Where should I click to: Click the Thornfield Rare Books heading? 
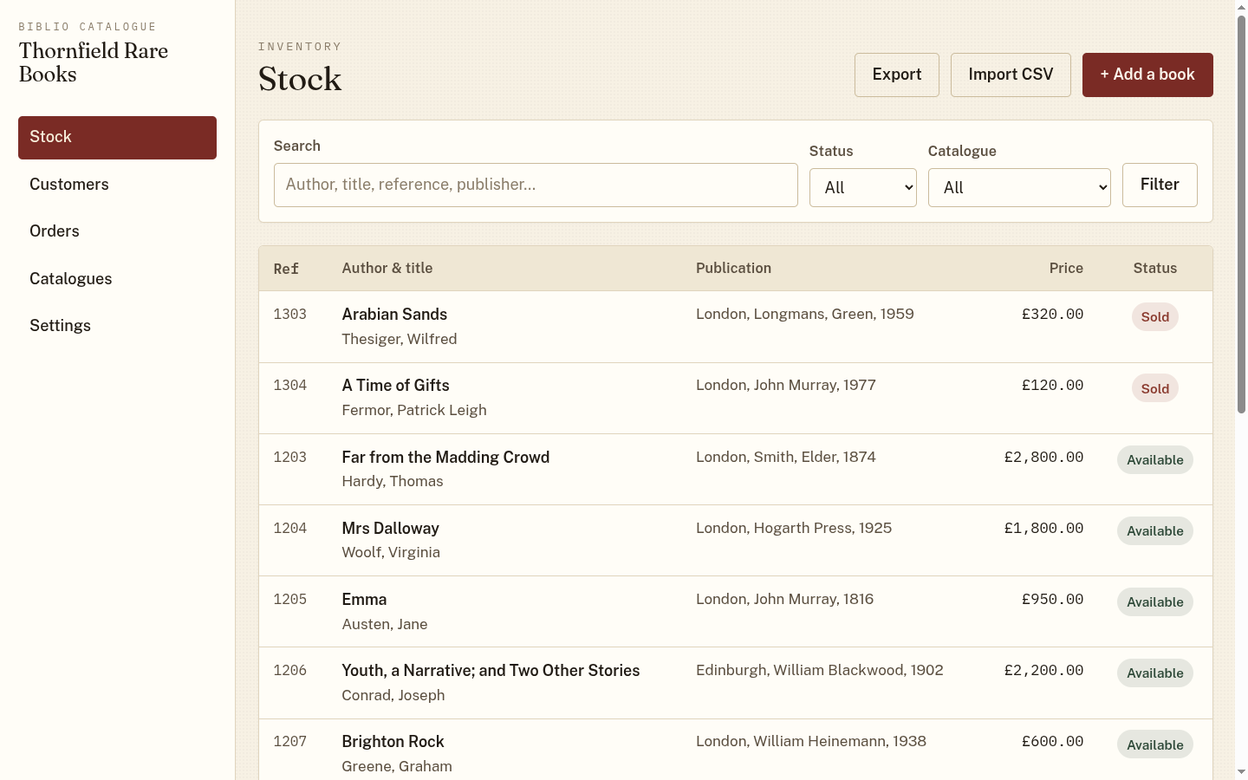pos(94,62)
